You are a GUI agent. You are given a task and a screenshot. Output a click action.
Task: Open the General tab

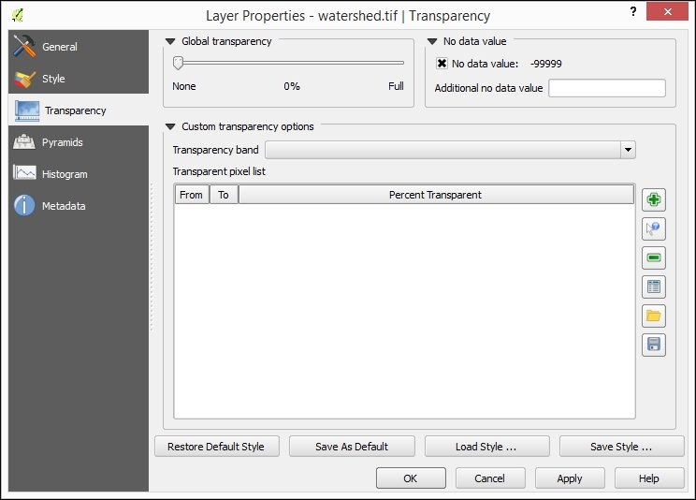point(79,46)
